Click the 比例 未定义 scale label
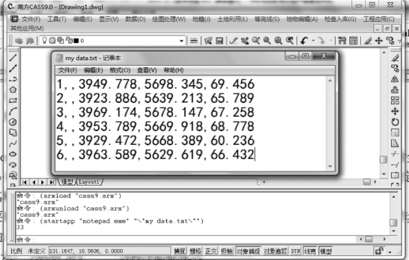Viewport: 409px width, 260px height. pyautogui.click(x=28, y=251)
